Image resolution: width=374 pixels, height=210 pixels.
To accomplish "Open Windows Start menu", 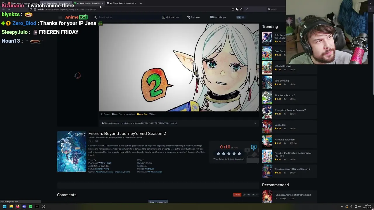I will pos(5,206).
